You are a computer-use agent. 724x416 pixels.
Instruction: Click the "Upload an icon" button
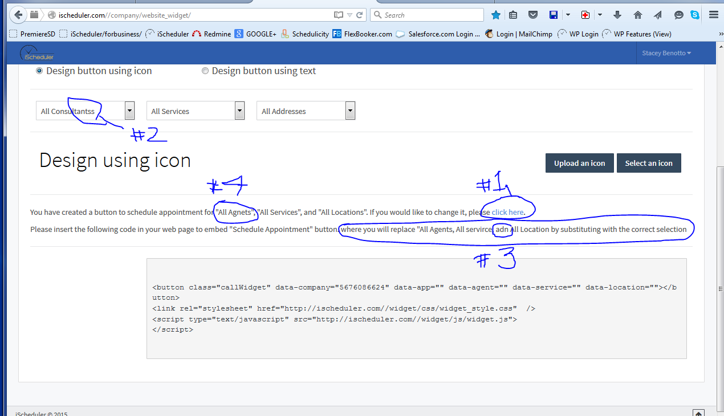click(x=580, y=163)
